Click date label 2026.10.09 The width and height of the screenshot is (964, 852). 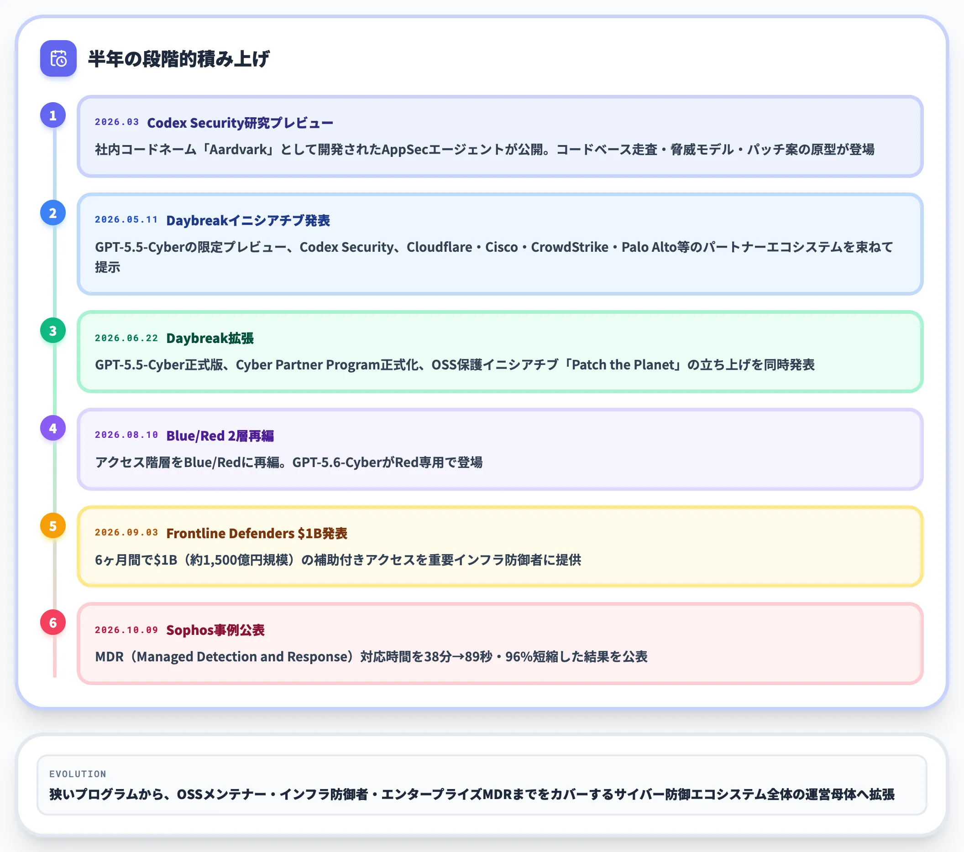(126, 630)
